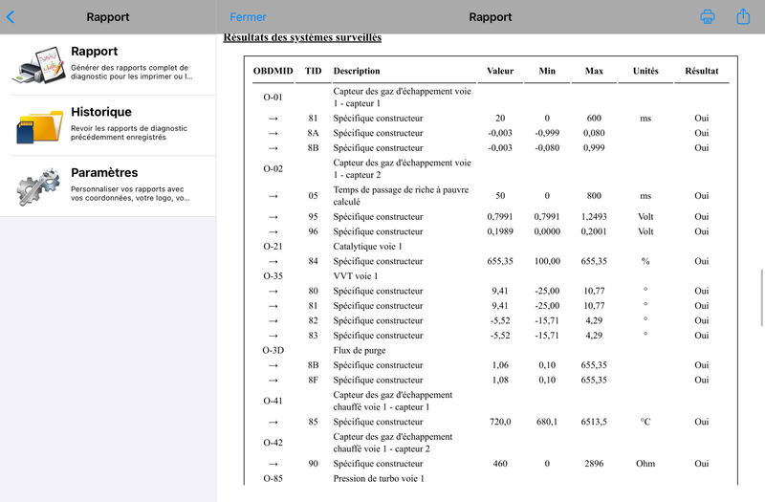Tap the Paramètres gears icon

(x=38, y=186)
